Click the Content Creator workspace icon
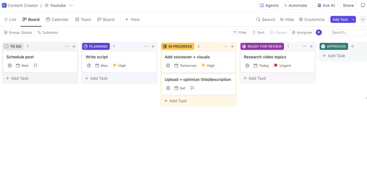 [x=4, y=5]
